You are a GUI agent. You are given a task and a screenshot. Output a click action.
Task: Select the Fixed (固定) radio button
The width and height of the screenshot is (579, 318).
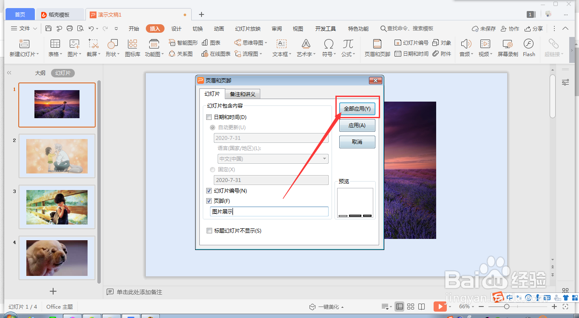point(213,169)
